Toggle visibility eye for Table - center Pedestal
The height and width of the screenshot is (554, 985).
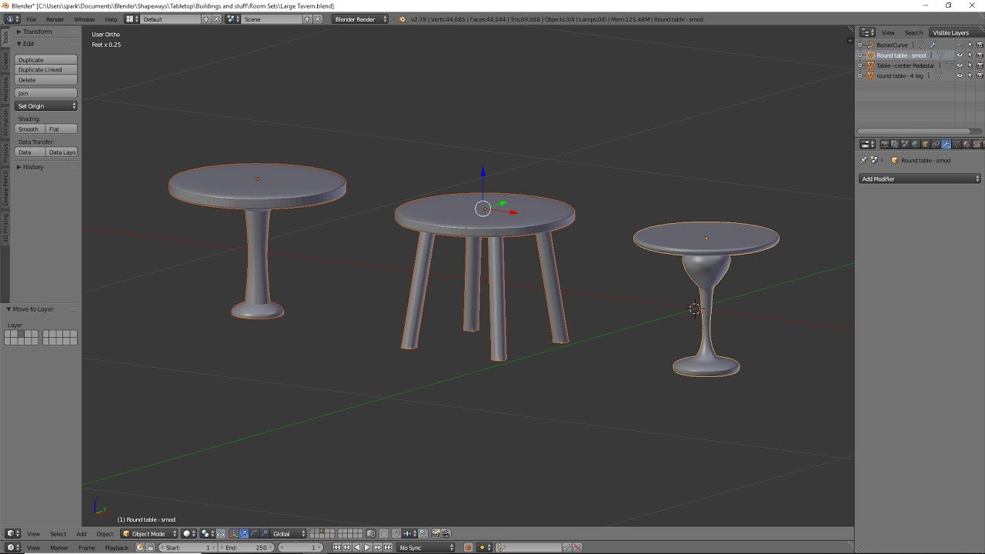pos(960,65)
